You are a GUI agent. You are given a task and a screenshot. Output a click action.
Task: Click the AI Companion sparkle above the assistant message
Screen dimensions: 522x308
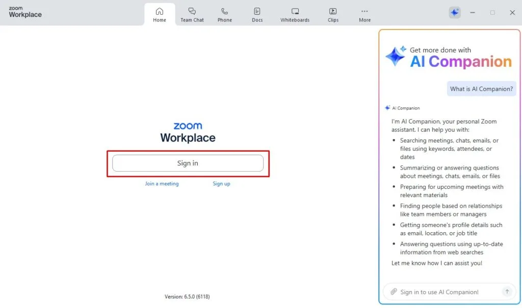(x=387, y=107)
